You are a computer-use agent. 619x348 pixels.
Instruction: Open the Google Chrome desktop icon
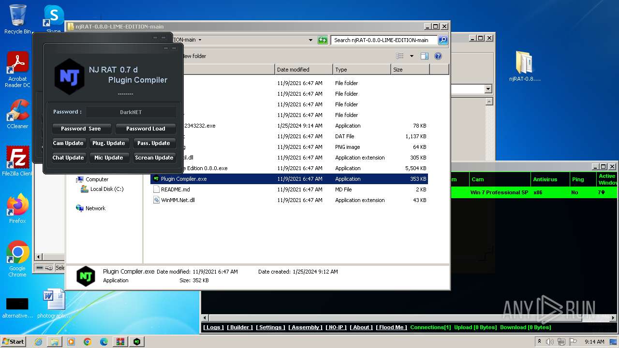(17, 259)
